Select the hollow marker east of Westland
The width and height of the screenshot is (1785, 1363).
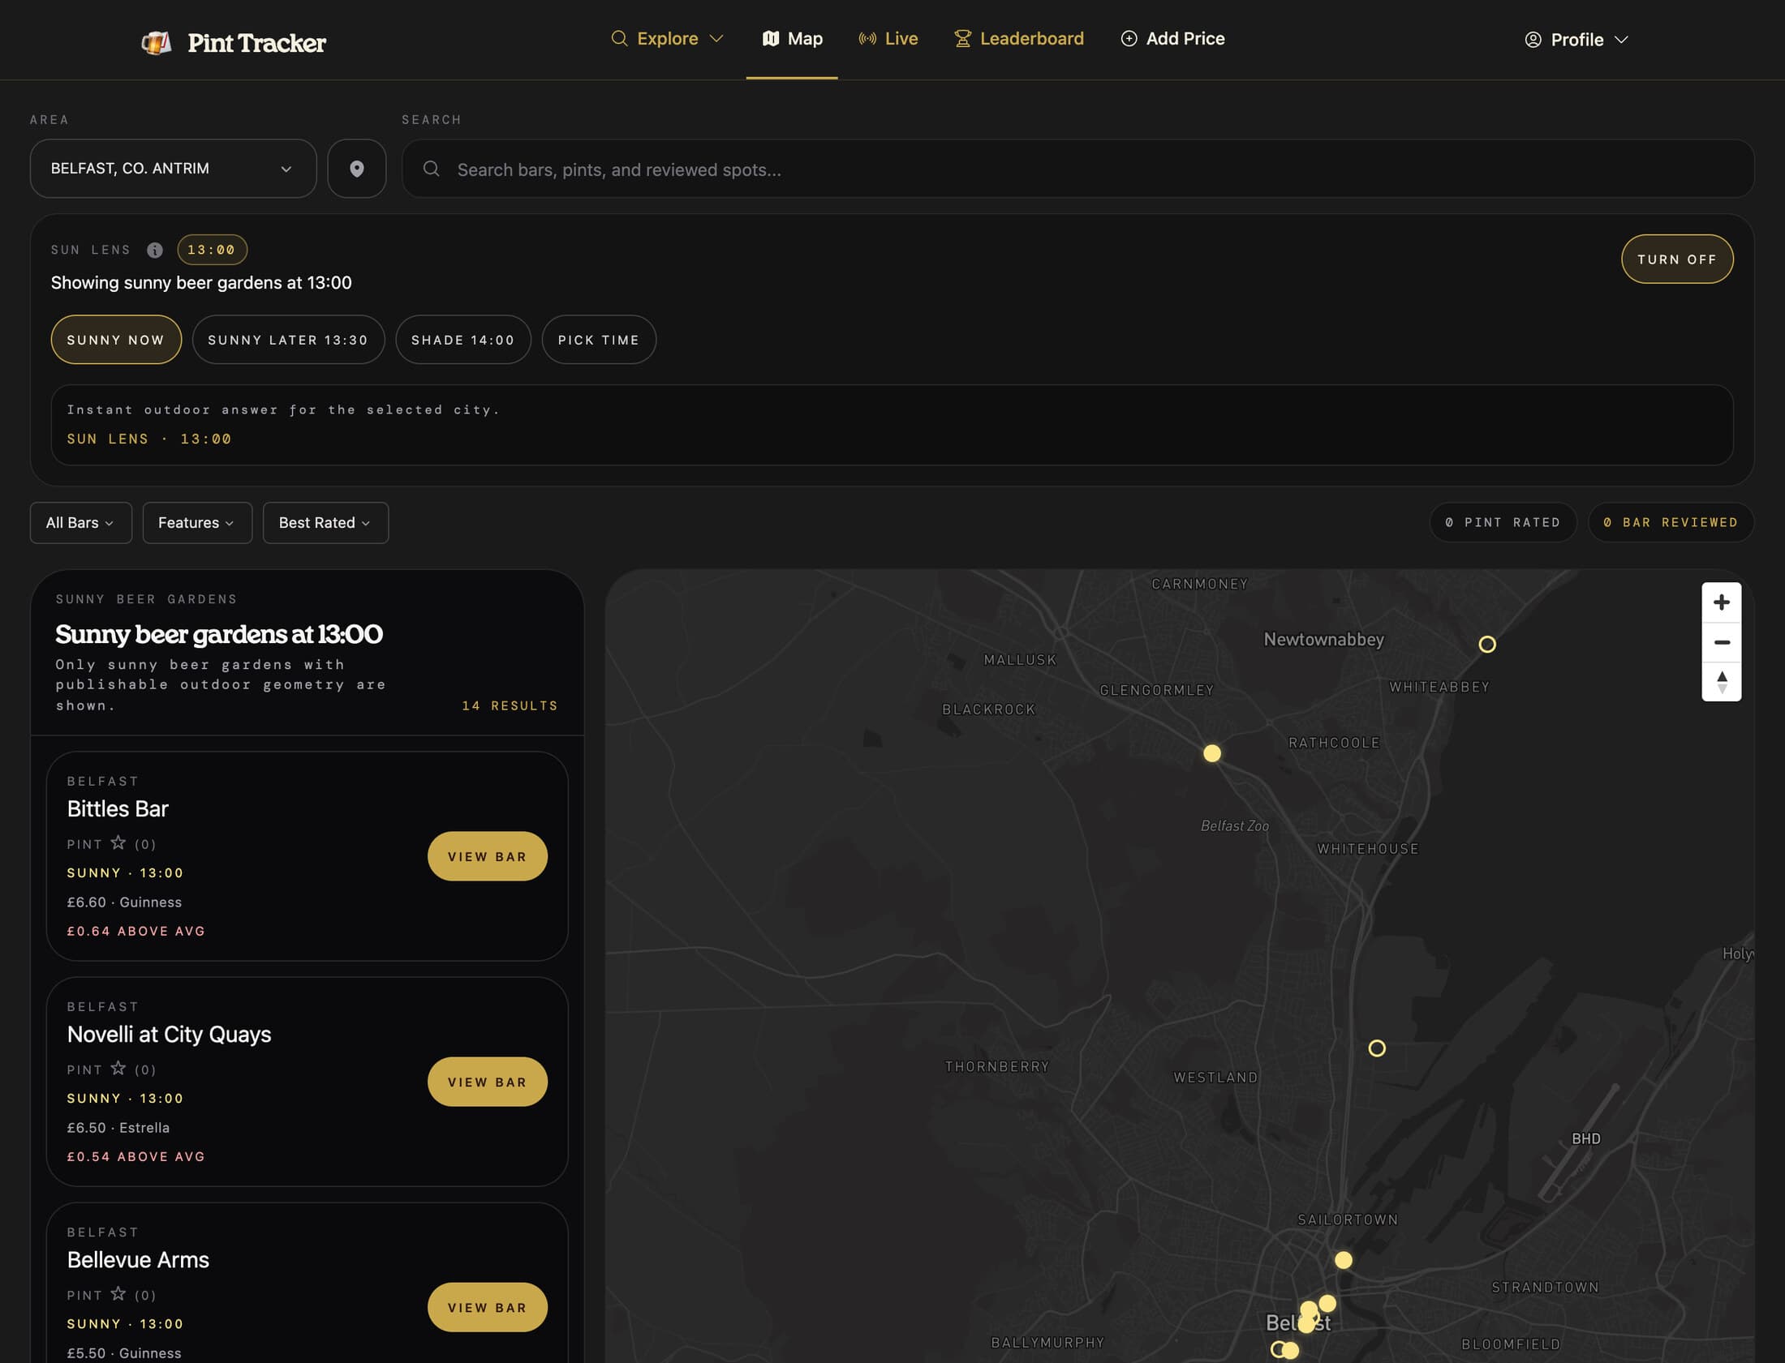tap(1376, 1048)
